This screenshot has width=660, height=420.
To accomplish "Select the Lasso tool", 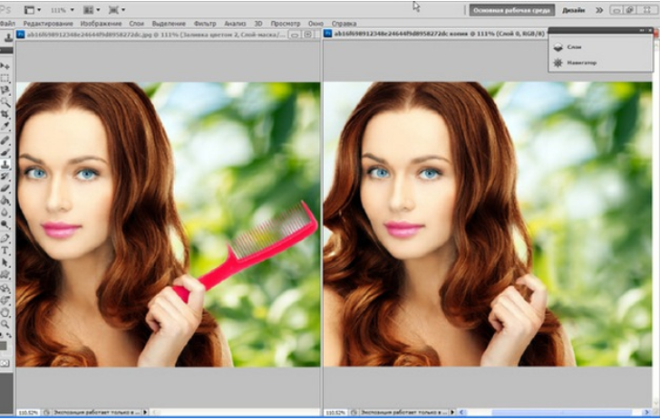I will (5, 90).
